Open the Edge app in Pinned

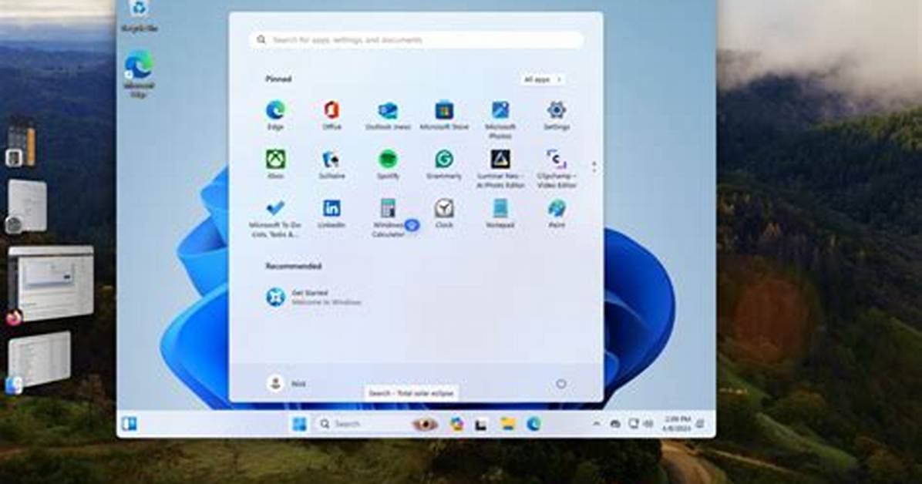(275, 115)
